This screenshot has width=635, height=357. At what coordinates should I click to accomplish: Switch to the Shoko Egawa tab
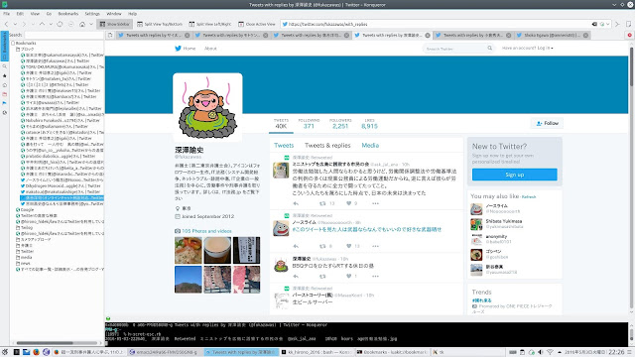pyautogui.click(x=553, y=36)
